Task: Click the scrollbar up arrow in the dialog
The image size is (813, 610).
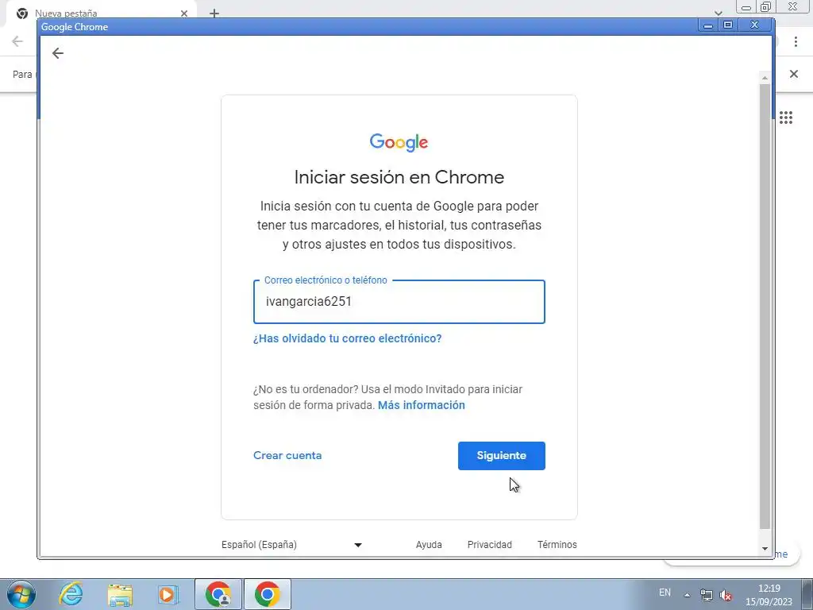Action: tap(765, 78)
